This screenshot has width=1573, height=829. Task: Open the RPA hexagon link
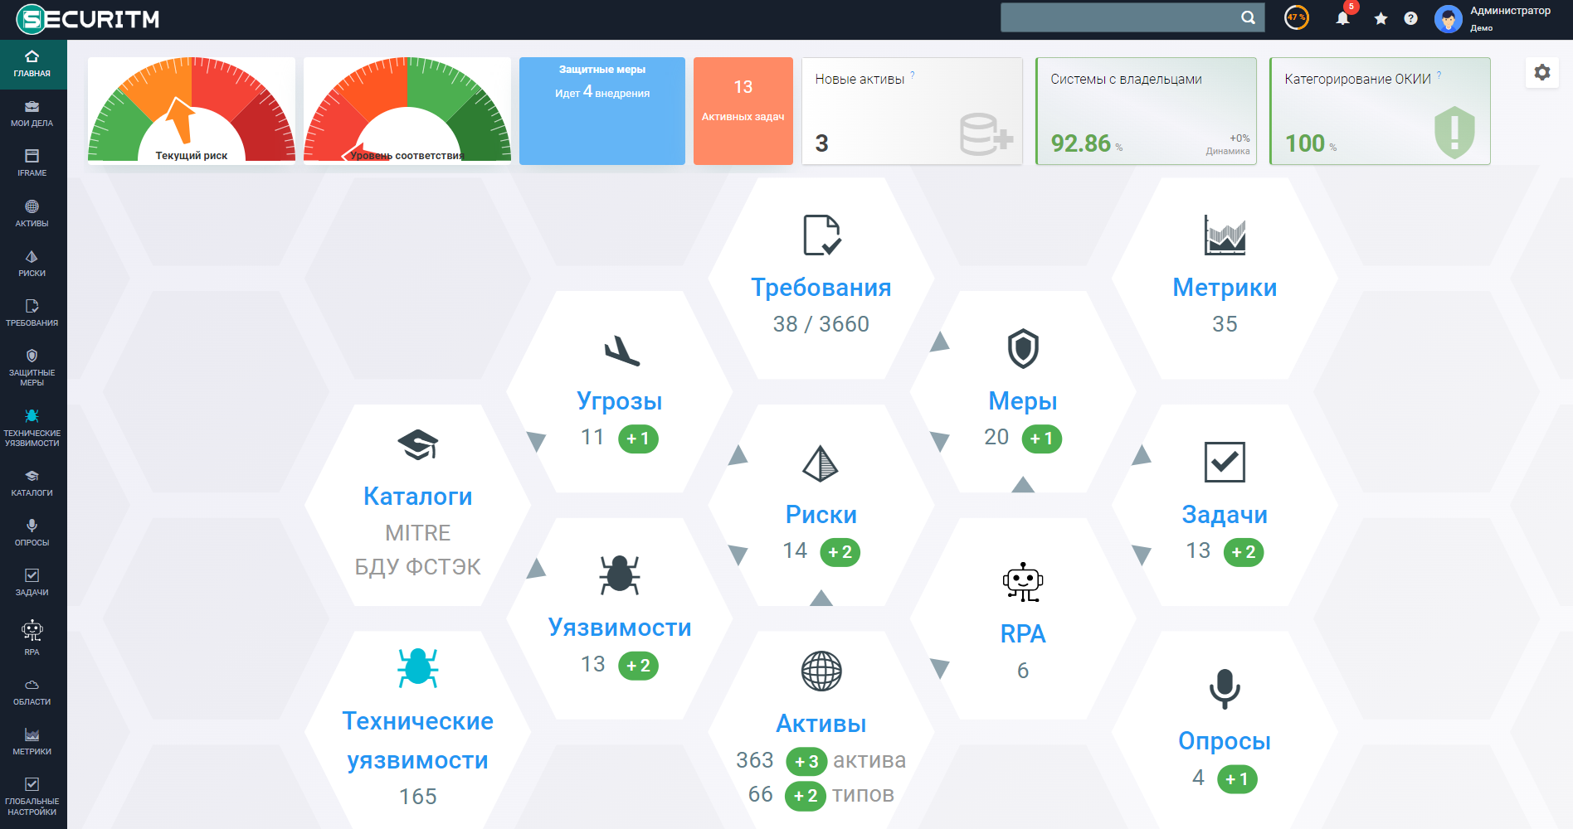pyautogui.click(x=1023, y=634)
